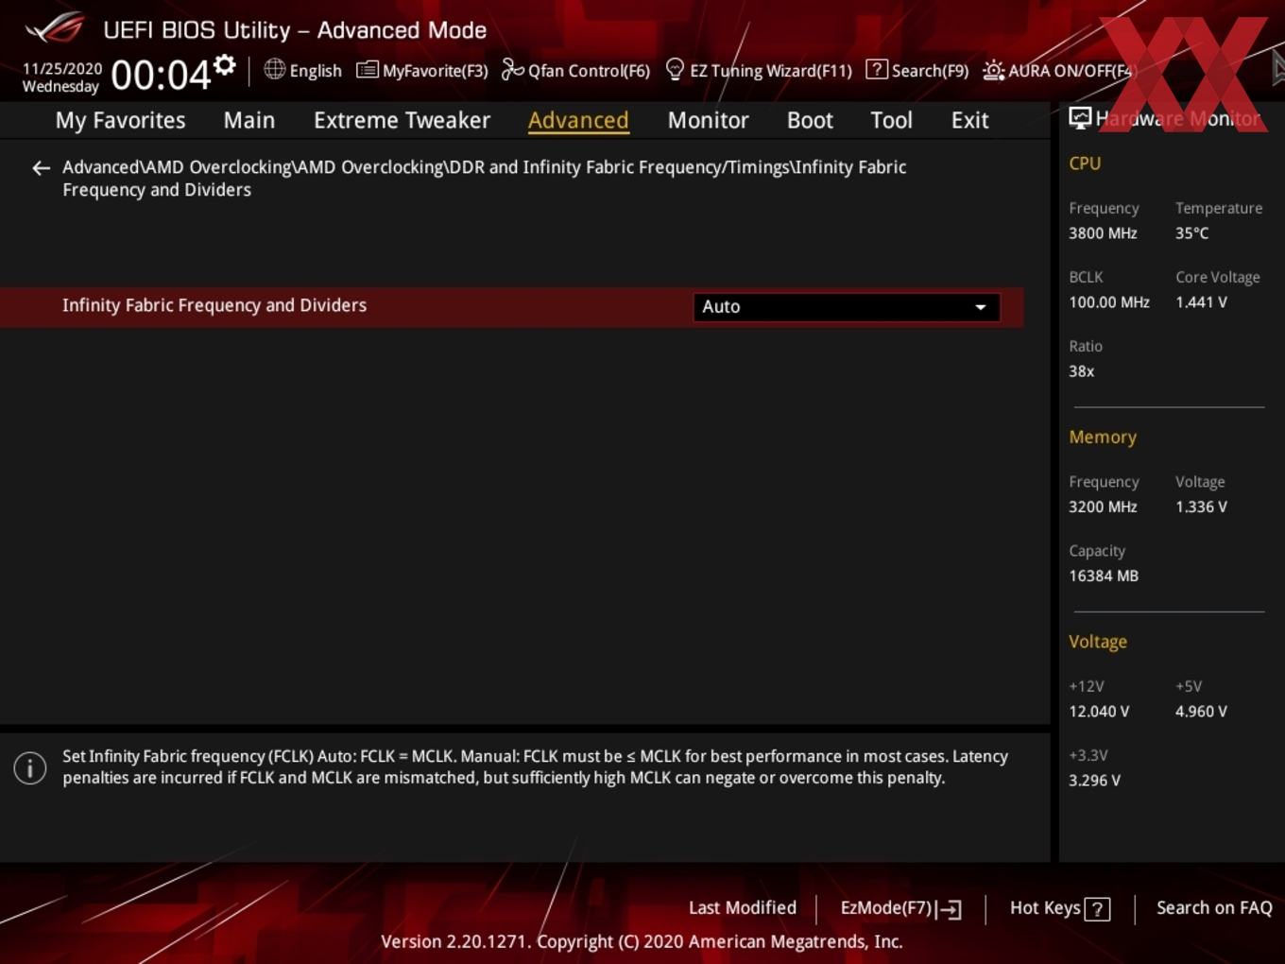Open the Tool tab
This screenshot has width=1285, height=964.
[891, 120]
